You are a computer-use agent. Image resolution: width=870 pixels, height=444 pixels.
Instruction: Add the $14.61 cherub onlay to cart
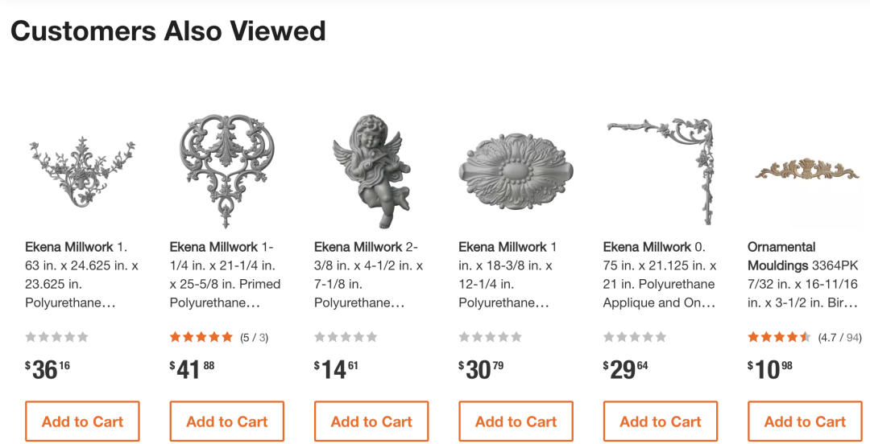371,421
